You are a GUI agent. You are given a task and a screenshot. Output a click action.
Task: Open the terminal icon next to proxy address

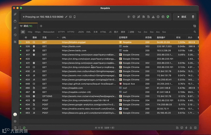click(x=70, y=17)
